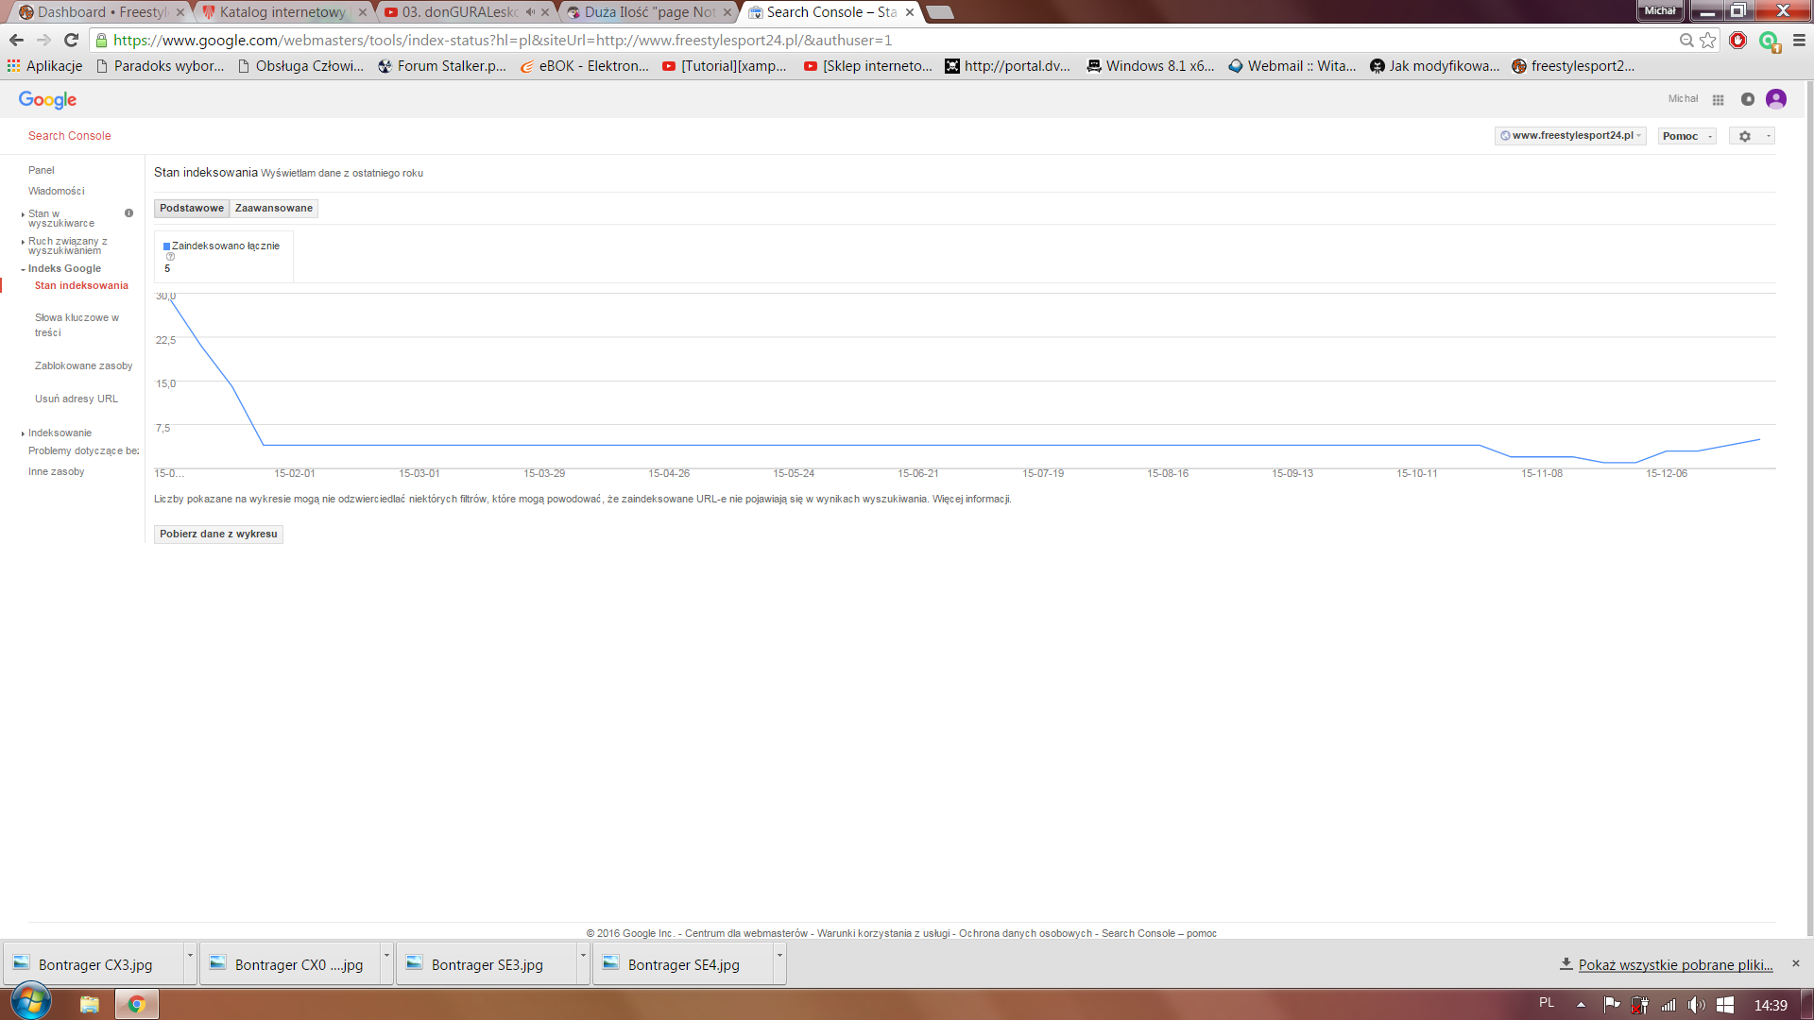Click the help question icon under Zaindeksowano łącznie
The width and height of the screenshot is (1814, 1020).
click(x=171, y=257)
